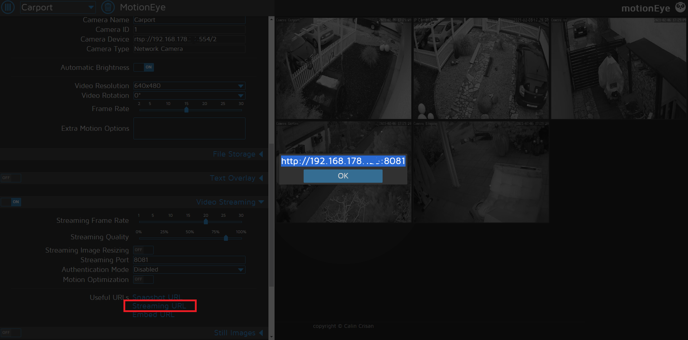Toggle Motion Optimization switch
This screenshot has width=688, height=340.
coord(143,279)
